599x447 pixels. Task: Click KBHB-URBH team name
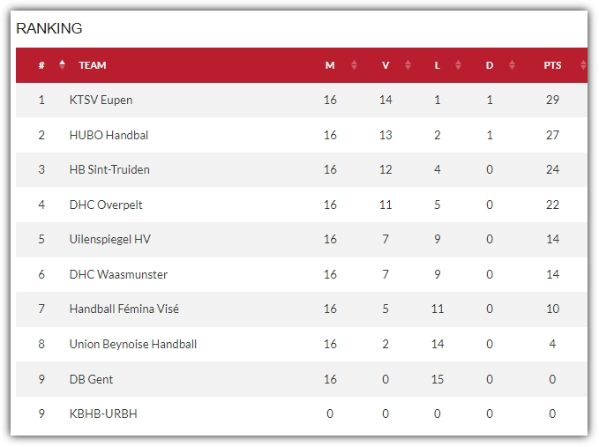point(103,413)
